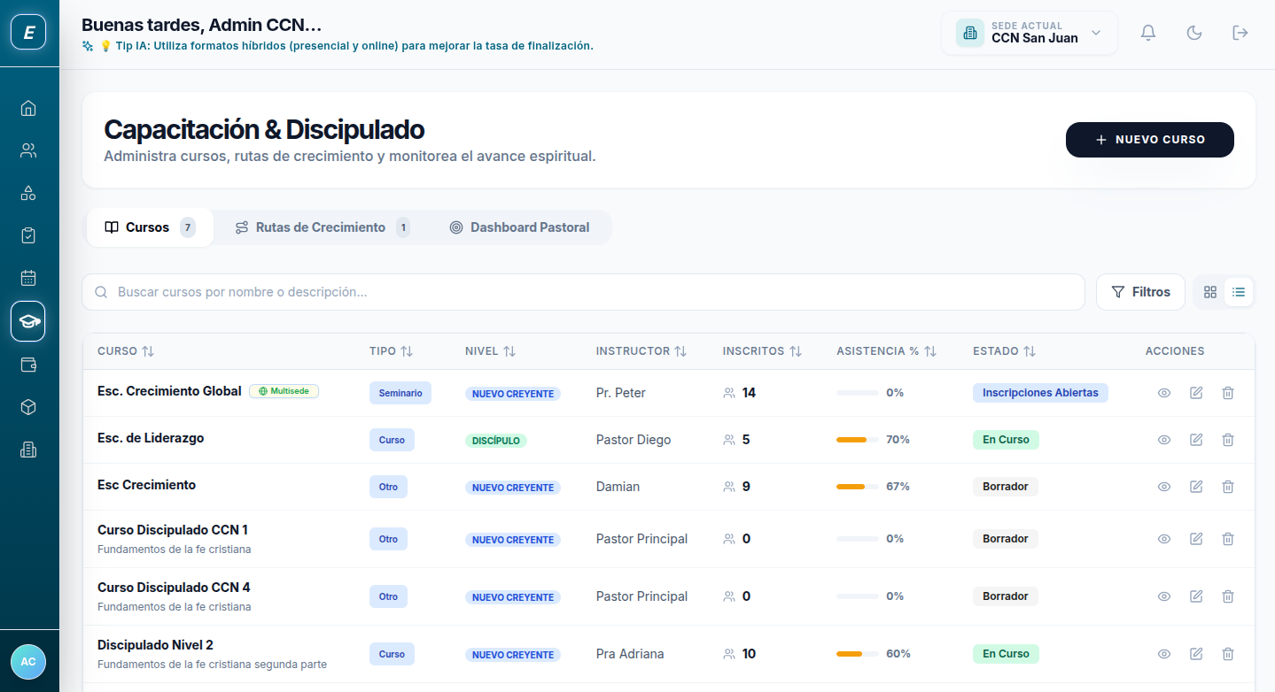Image resolution: width=1275 pixels, height=692 pixels.
Task: Open the Filtros panel
Action: 1140,291
